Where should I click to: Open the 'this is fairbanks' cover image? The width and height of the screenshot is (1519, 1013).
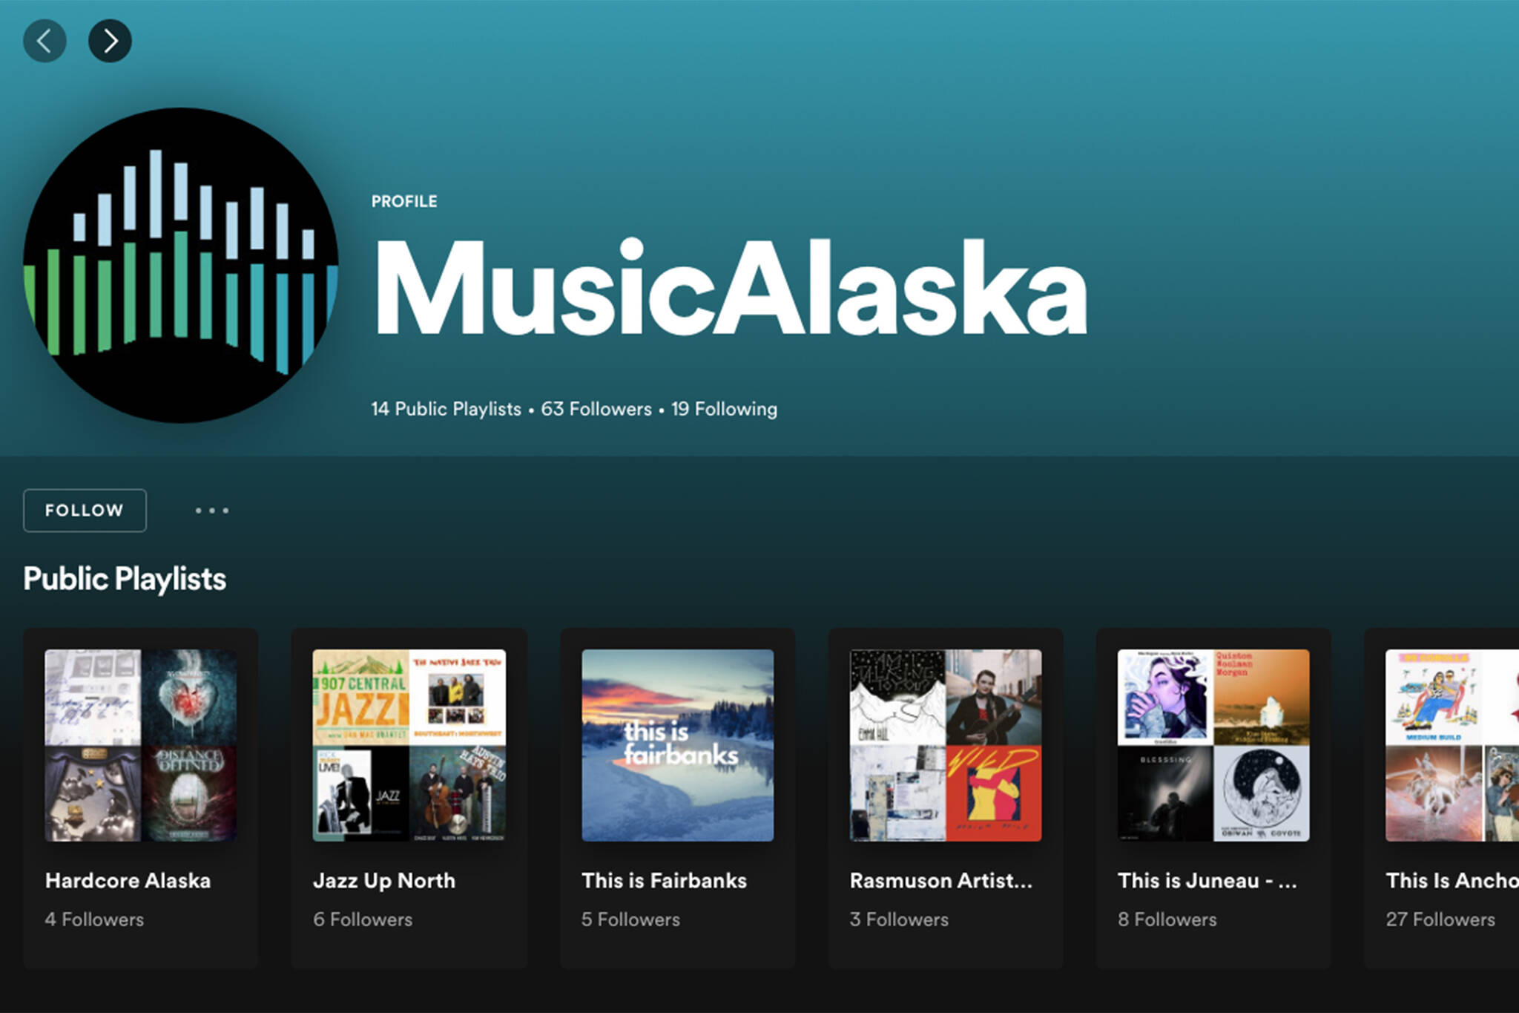(x=678, y=746)
